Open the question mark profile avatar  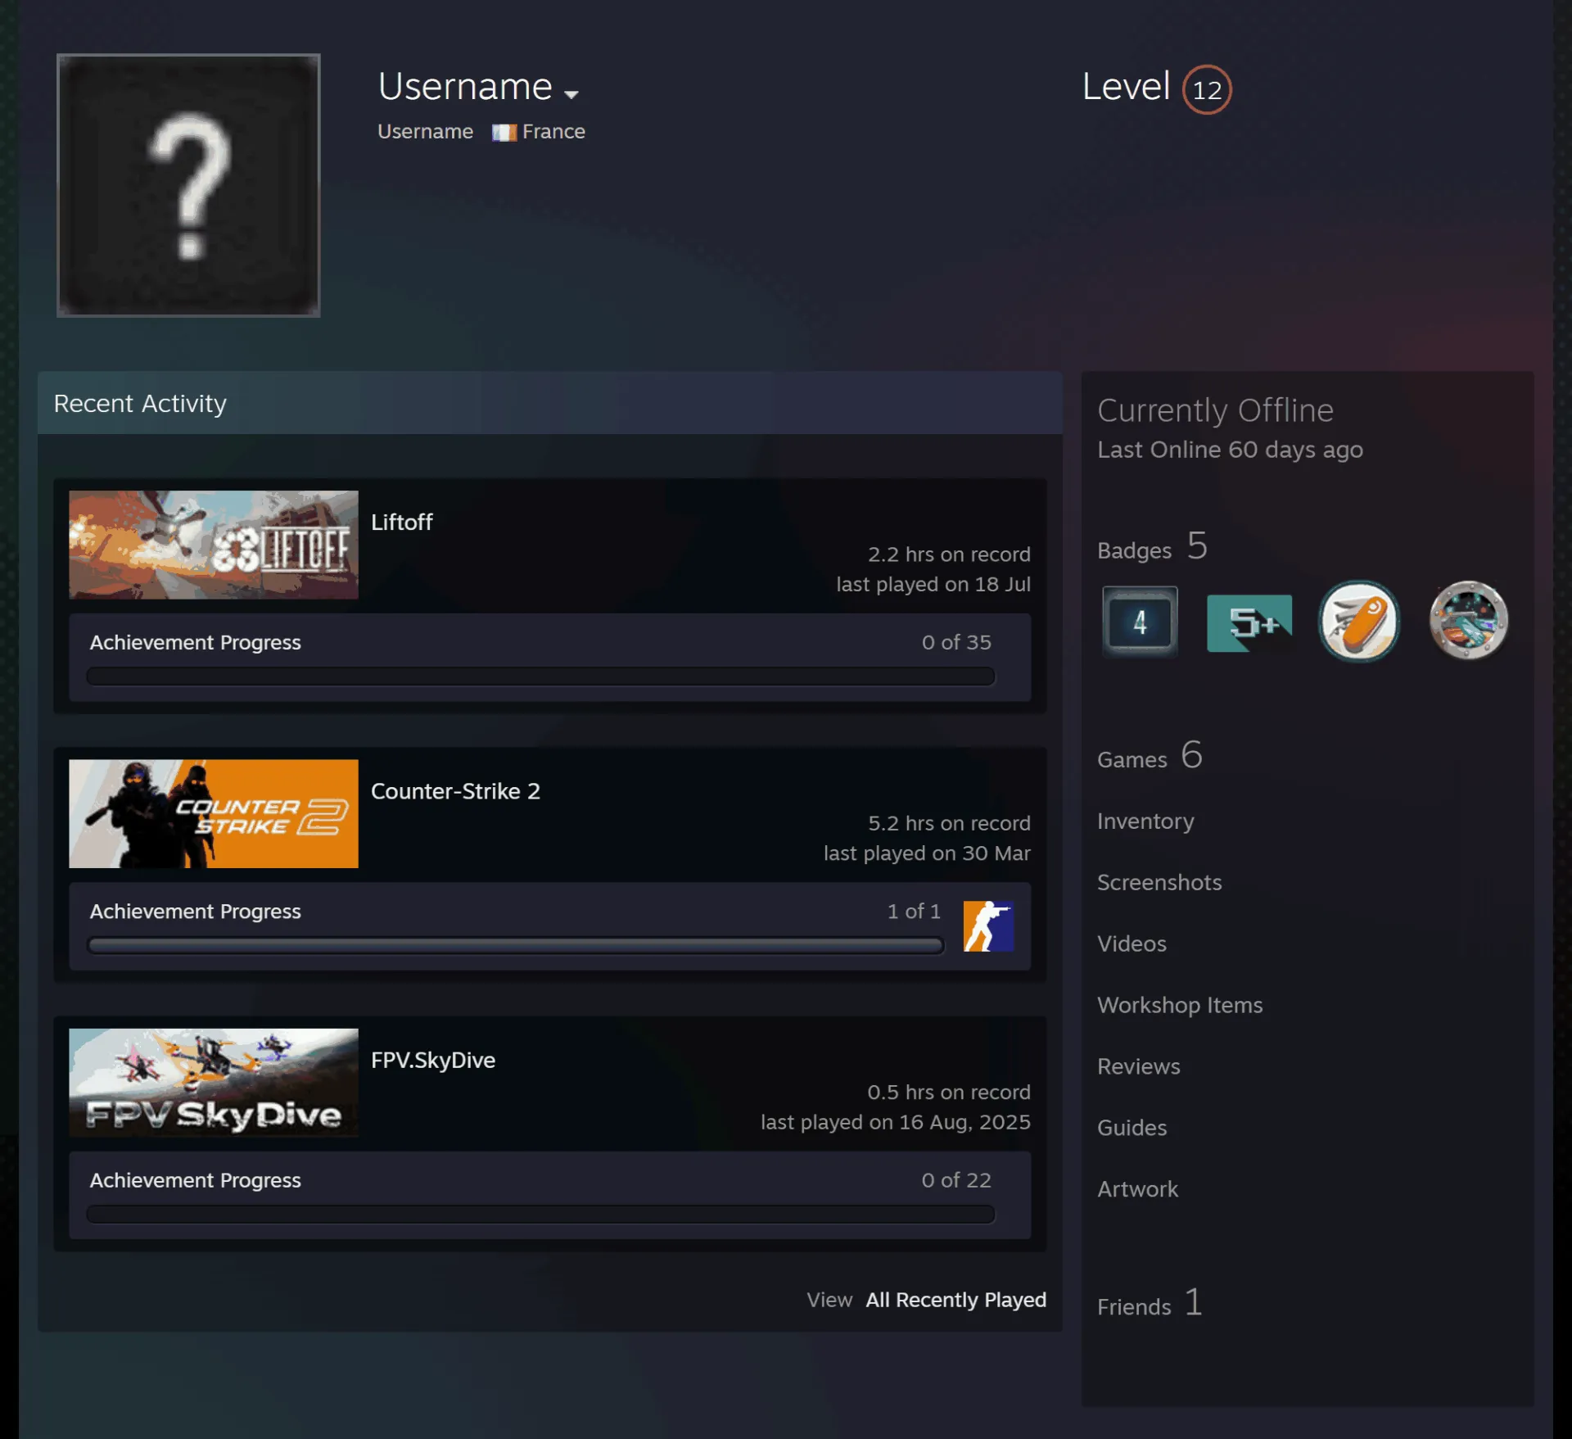pos(188,185)
